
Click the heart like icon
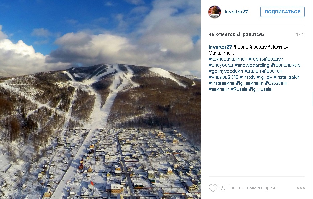[x=213, y=188]
